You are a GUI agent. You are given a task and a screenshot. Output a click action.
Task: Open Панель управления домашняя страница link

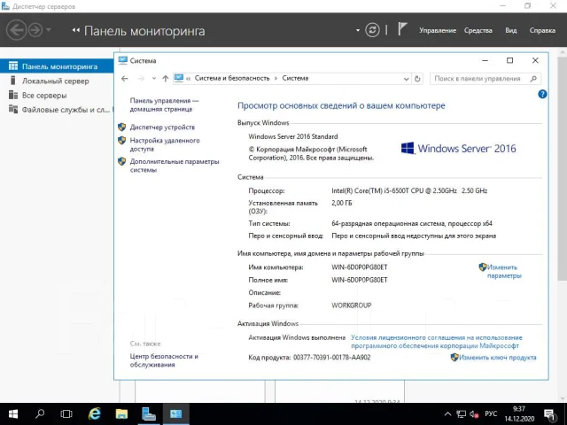coord(164,104)
